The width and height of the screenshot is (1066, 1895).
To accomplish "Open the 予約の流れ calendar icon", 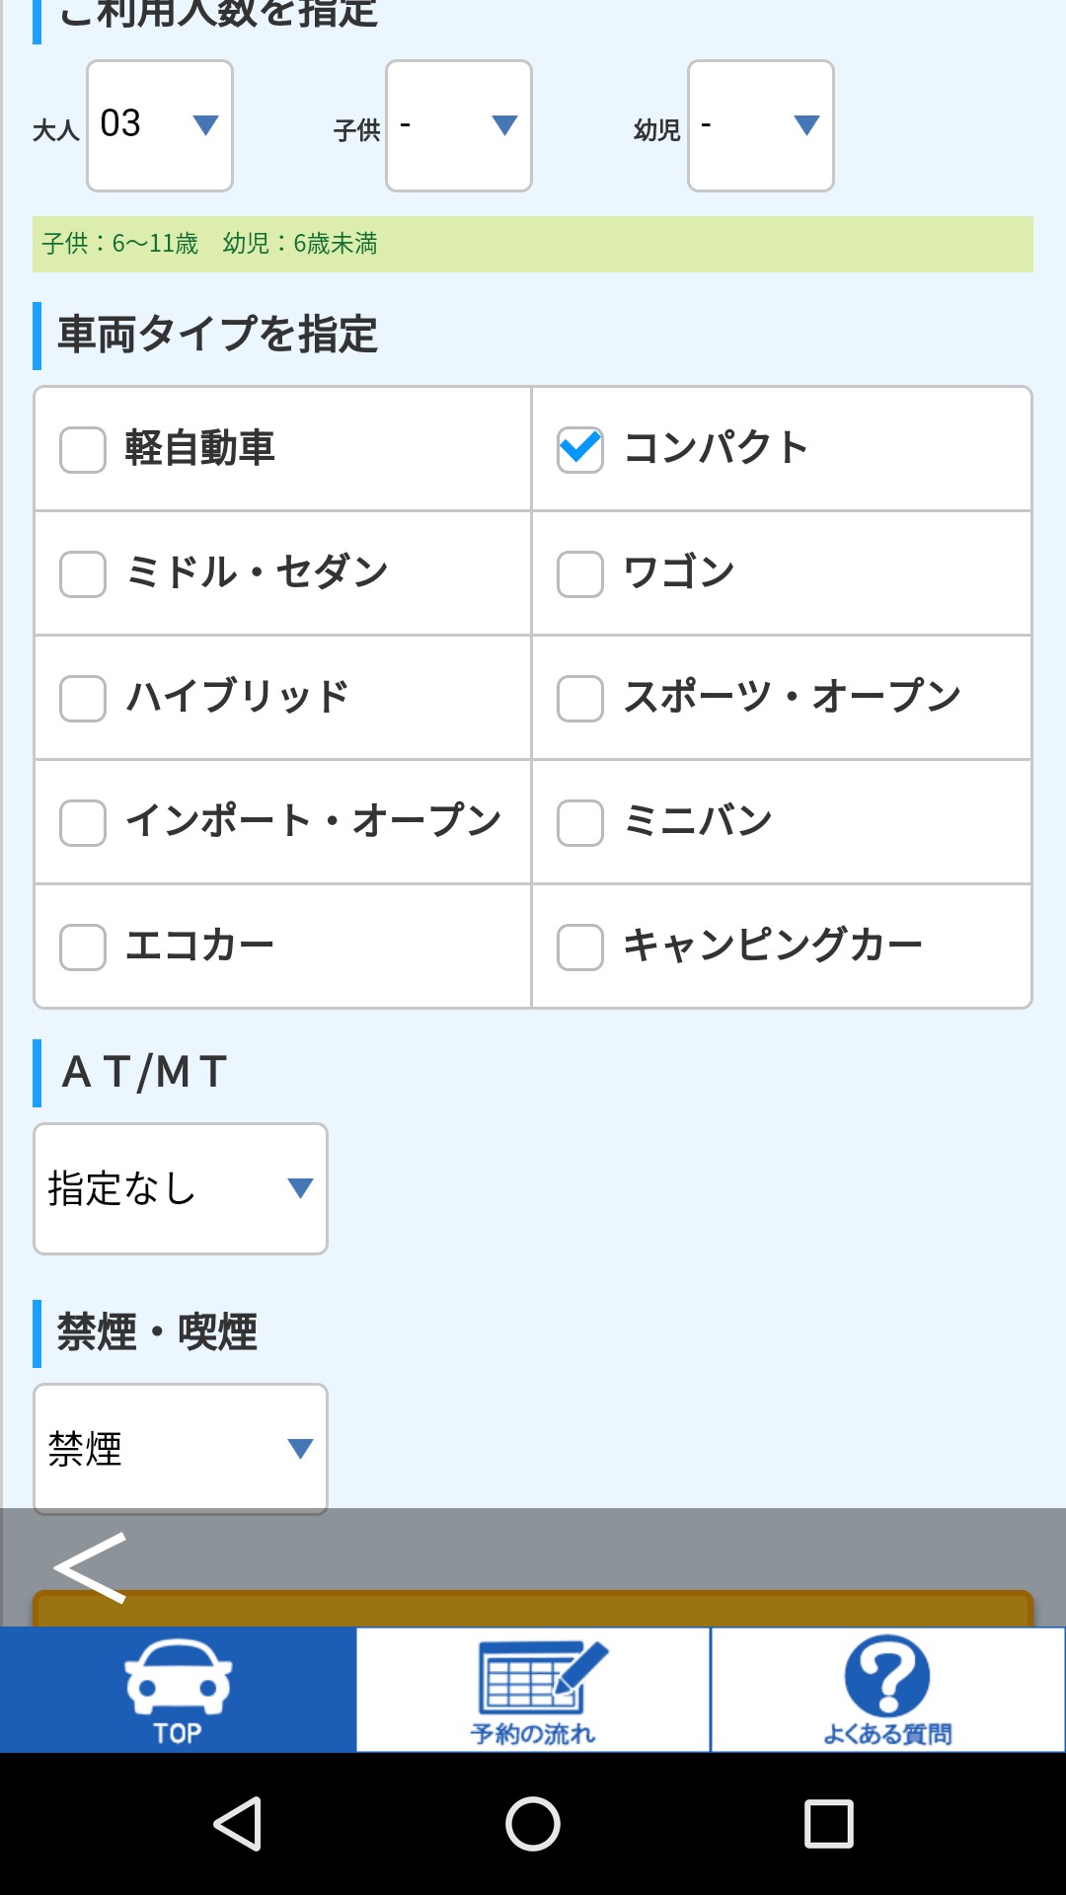I will [x=533, y=1689].
